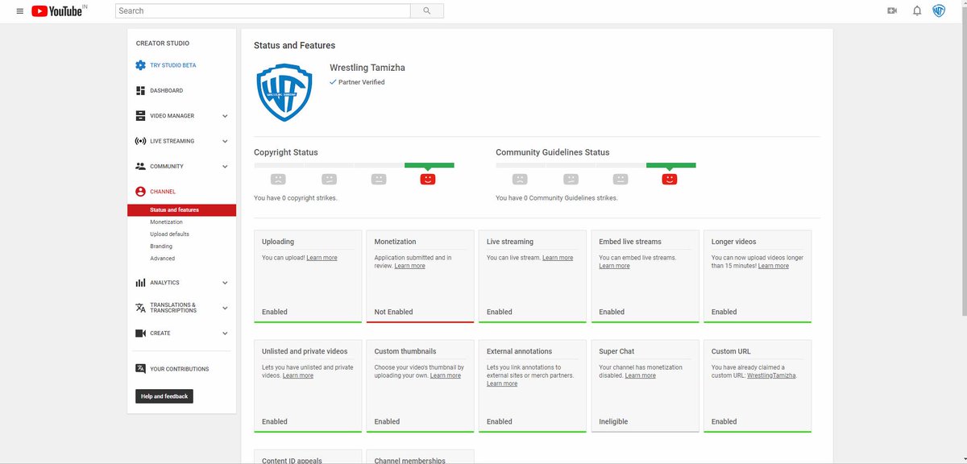The image size is (967, 464).
Task: Click Learn more in Uploading card
Action: point(322,258)
